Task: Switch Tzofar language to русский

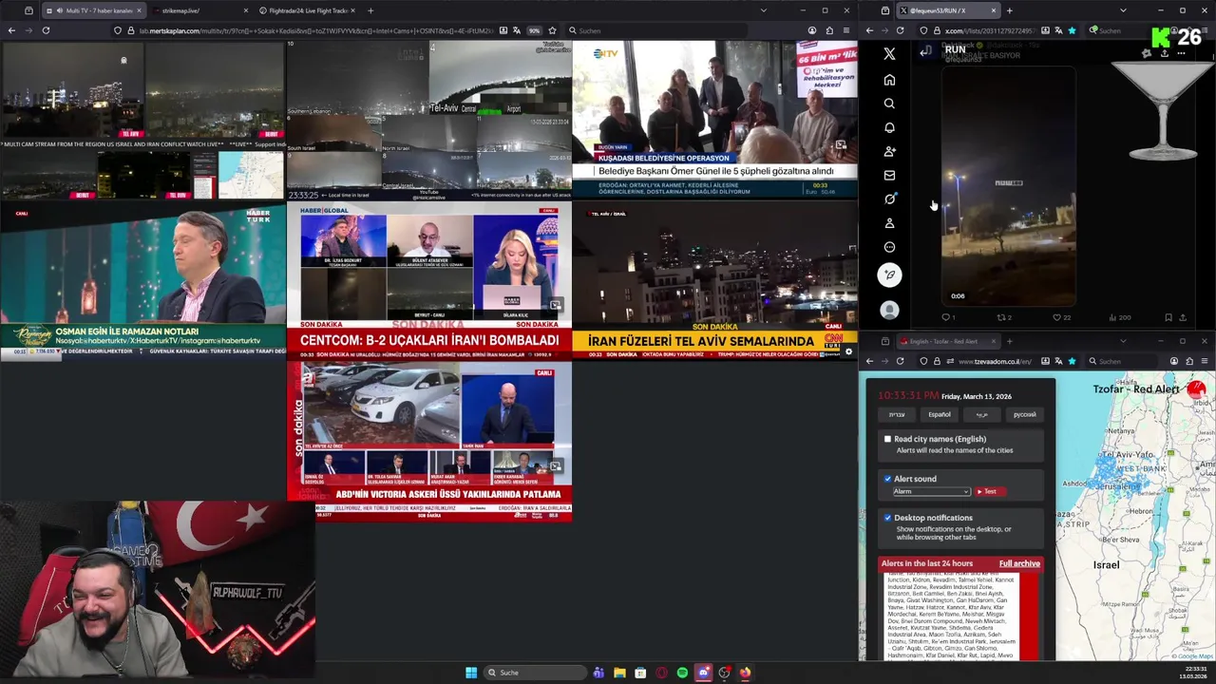Action: 1024,414
